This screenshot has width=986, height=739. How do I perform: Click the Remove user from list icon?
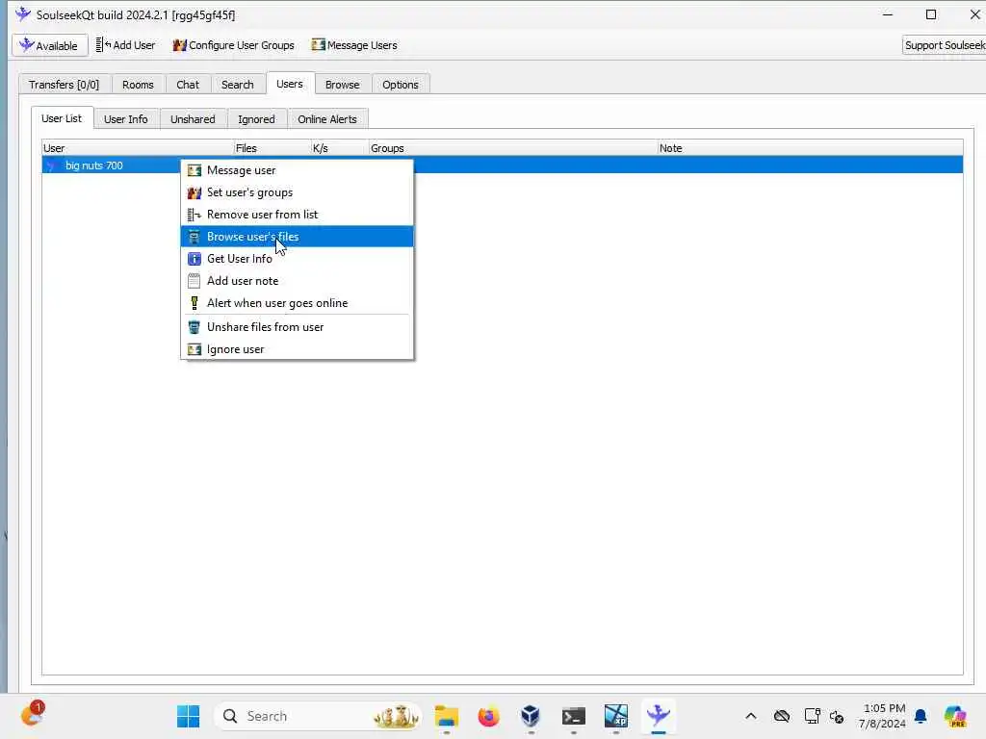point(195,215)
